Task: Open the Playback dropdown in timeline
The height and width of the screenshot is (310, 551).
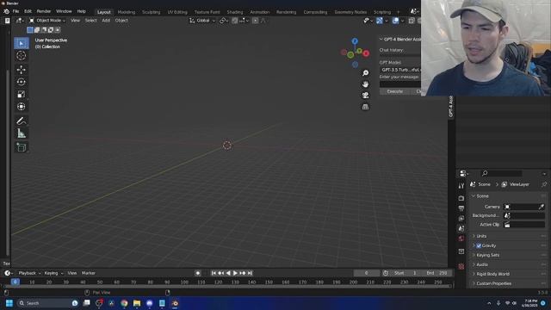Action: point(29,273)
